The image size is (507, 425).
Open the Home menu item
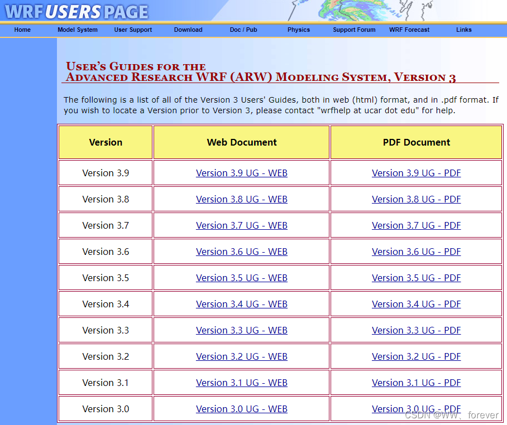(x=22, y=30)
